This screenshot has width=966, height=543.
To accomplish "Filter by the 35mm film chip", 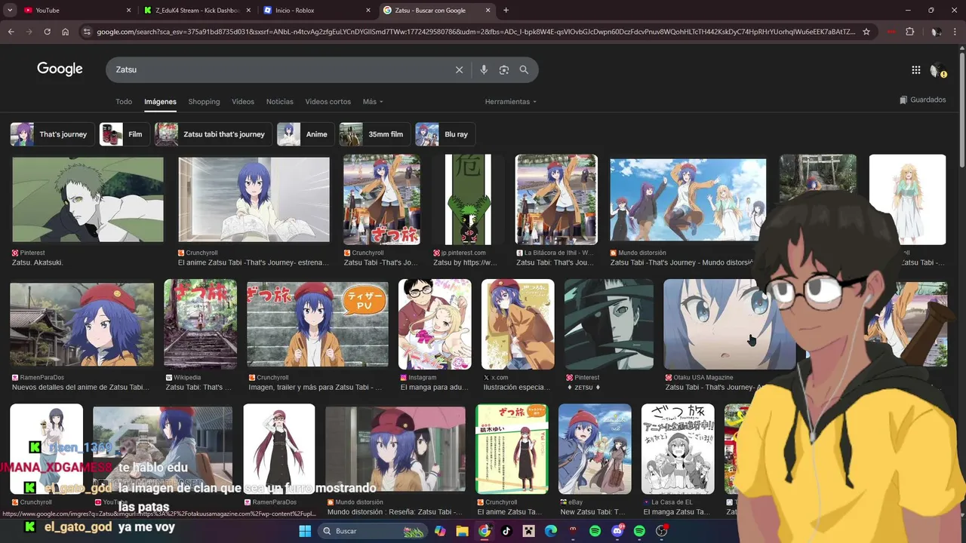I will (x=374, y=134).
